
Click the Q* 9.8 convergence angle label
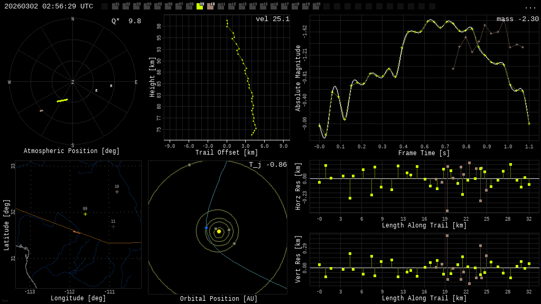click(x=126, y=21)
